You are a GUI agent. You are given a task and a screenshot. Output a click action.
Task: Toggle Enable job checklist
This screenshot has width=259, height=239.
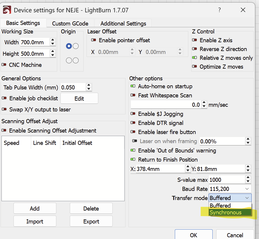point(4,98)
